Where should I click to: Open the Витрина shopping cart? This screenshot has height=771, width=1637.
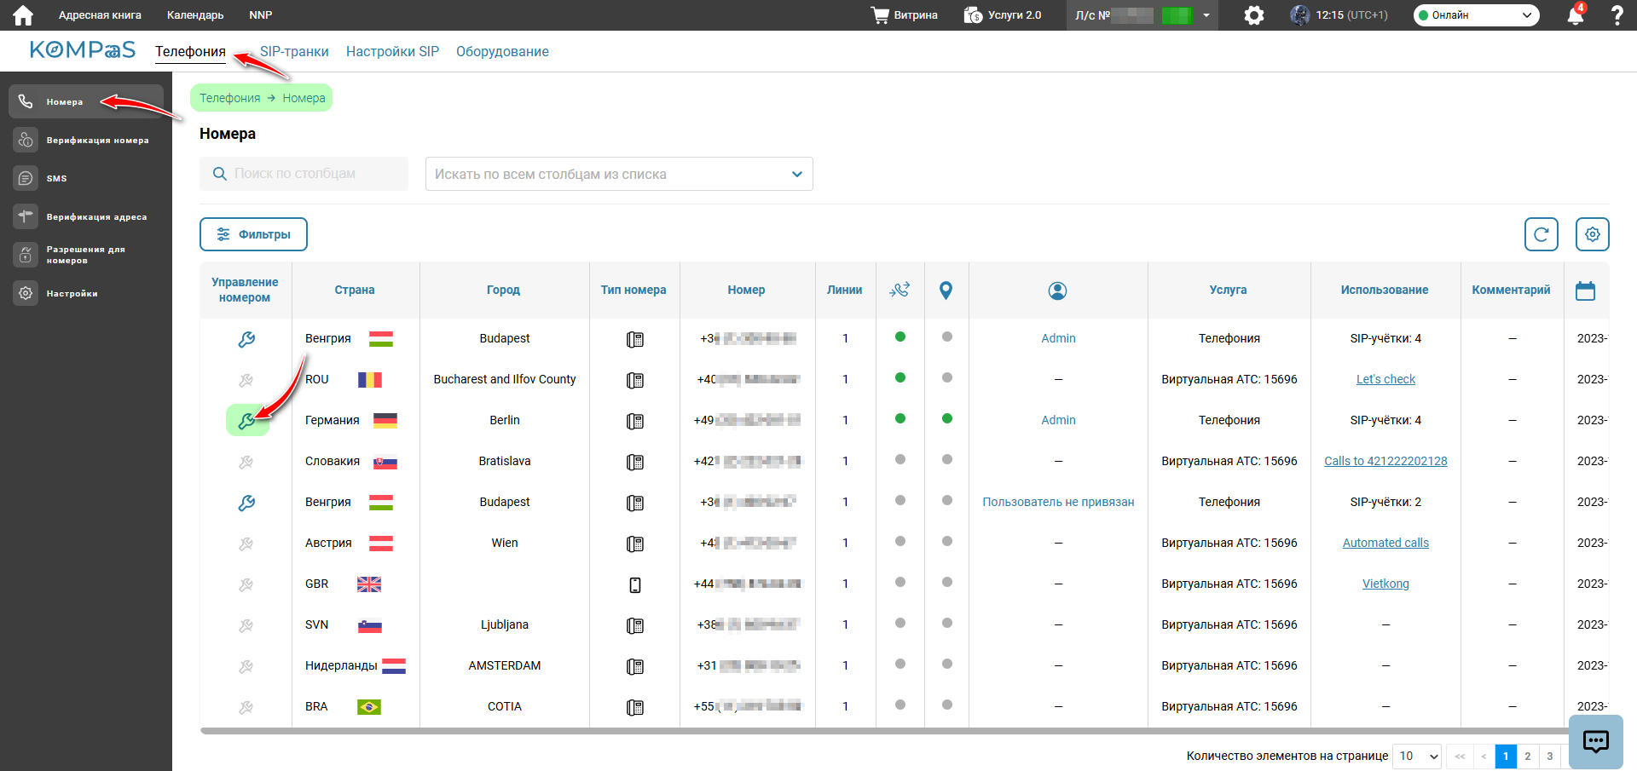904,15
